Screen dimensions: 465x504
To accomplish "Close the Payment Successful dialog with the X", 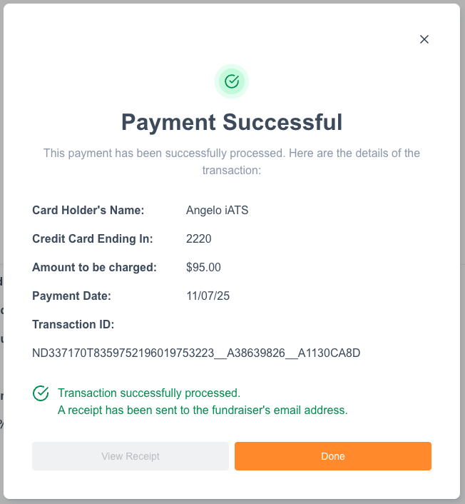I will tap(424, 39).
